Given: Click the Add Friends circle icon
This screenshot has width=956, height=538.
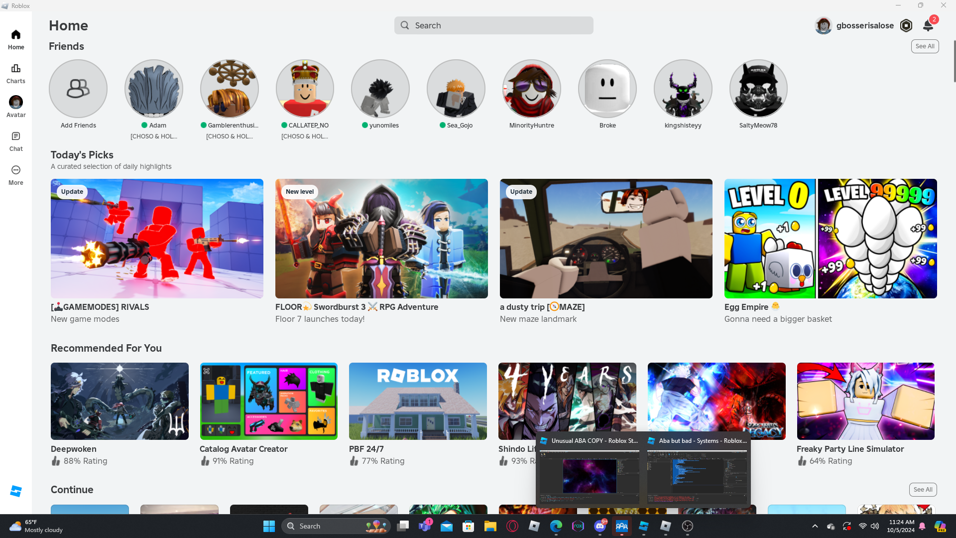Looking at the screenshot, I should (x=78, y=89).
